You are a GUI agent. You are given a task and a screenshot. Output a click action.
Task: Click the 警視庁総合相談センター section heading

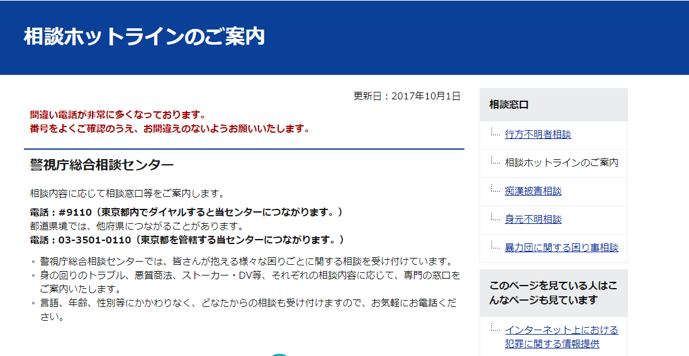coord(102,165)
